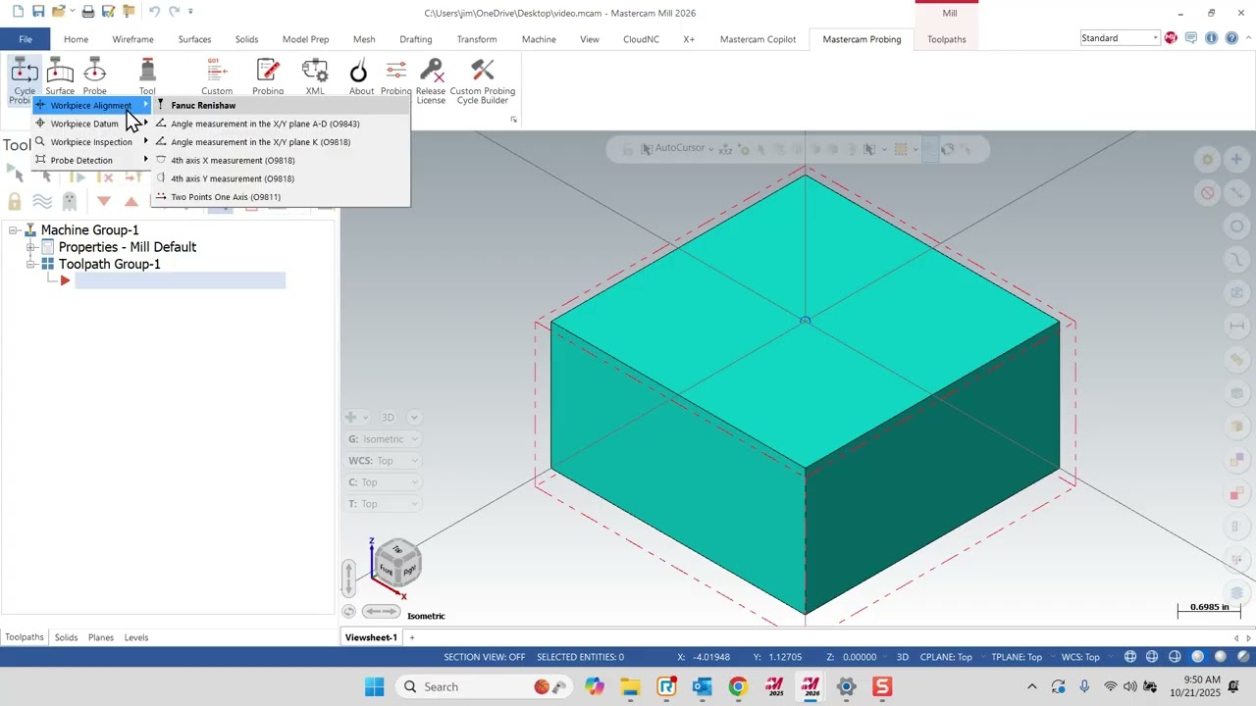Open the Probe Detection submenu
The image size is (1256, 706).
(x=92, y=161)
